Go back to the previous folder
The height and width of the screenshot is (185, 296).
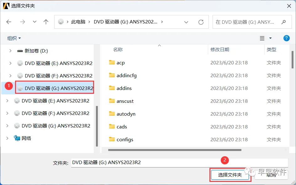9,22
